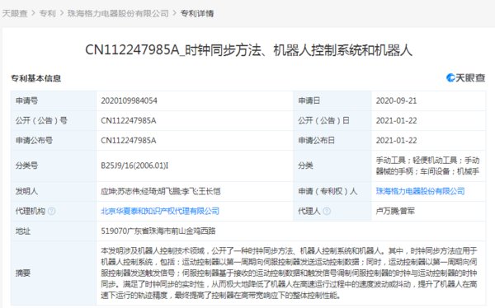495x308 pixels.
Task: Click the 公开（公告）日 label cell
Action: [332, 121]
